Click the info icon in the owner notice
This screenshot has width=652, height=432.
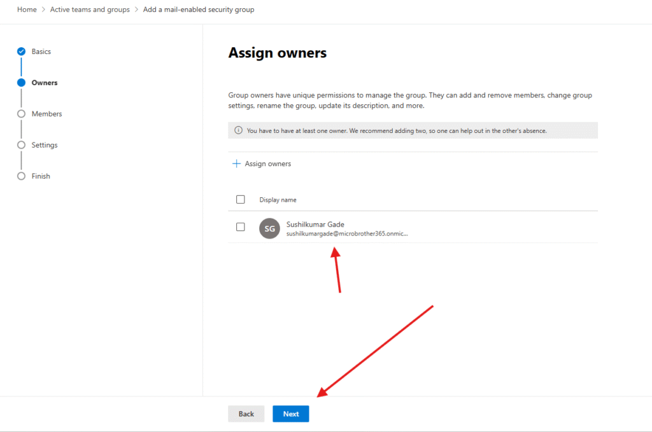[x=238, y=130]
